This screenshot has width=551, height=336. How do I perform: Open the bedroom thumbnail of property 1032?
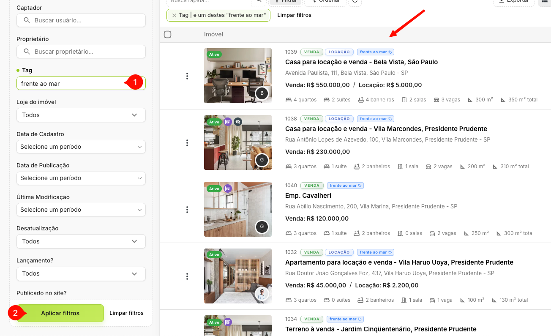pos(238,276)
